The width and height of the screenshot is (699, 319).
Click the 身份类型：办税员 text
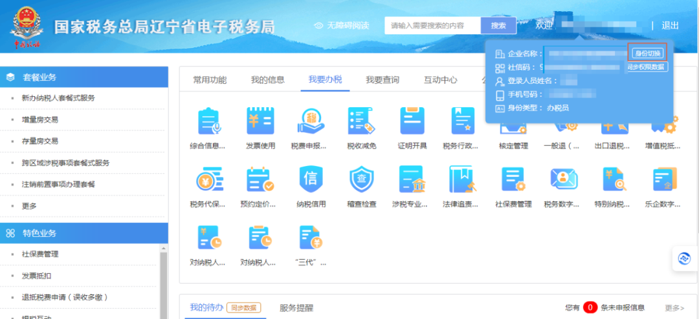(538, 108)
